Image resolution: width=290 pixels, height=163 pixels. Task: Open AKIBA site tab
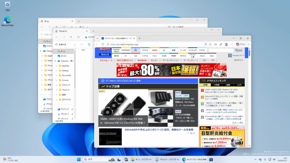pyautogui.click(x=154, y=50)
